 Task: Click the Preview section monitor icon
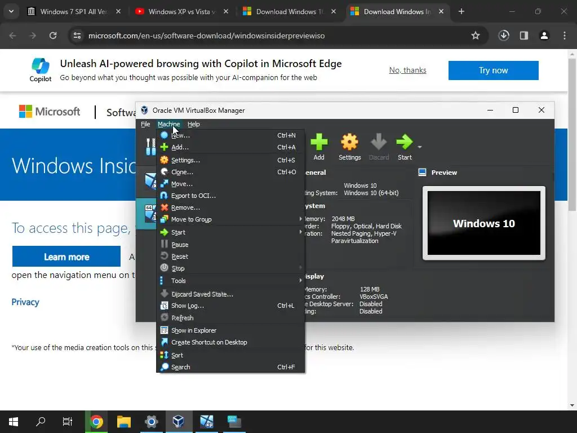click(x=423, y=173)
